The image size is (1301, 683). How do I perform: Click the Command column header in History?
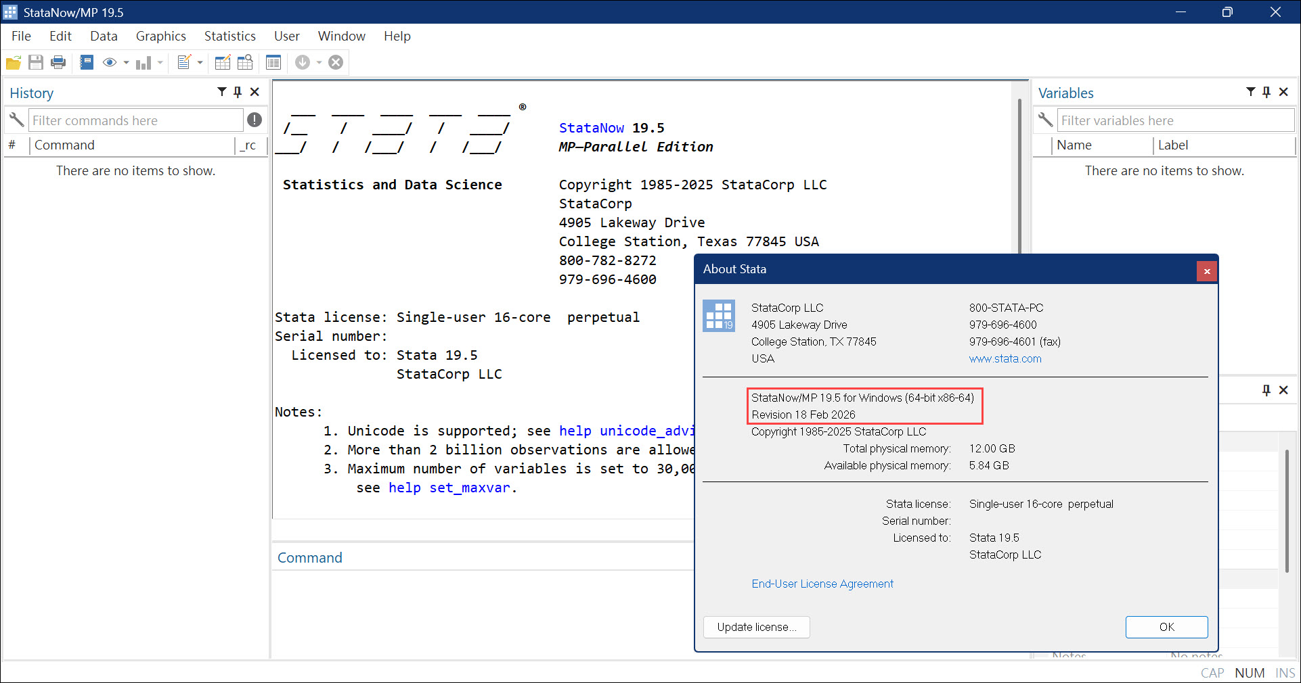[x=132, y=145]
